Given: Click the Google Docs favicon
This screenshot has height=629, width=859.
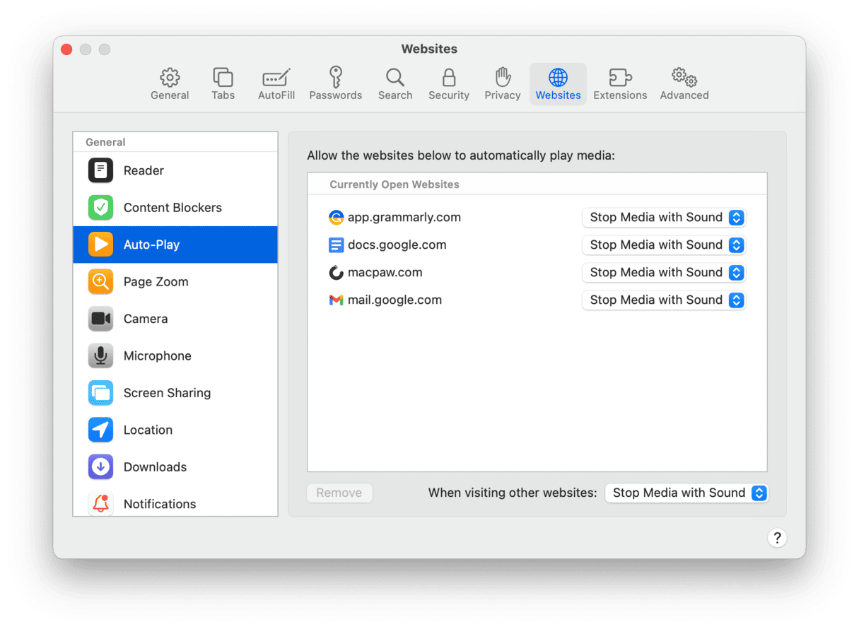Looking at the screenshot, I should pyautogui.click(x=336, y=245).
